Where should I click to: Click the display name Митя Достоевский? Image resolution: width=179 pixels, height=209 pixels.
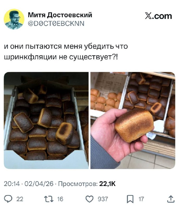pyautogui.click(x=60, y=15)
